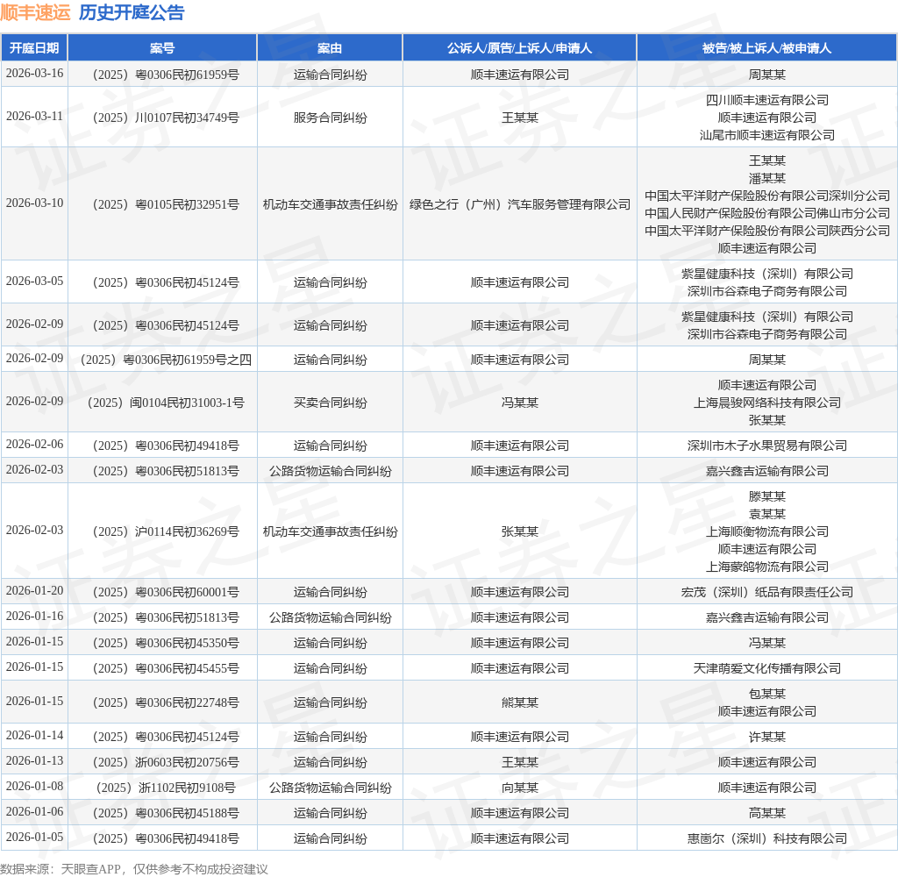The height and width of the screenshot is (877, 898).
Task: Click the date 2026-02-06
Action: (34, 445)
